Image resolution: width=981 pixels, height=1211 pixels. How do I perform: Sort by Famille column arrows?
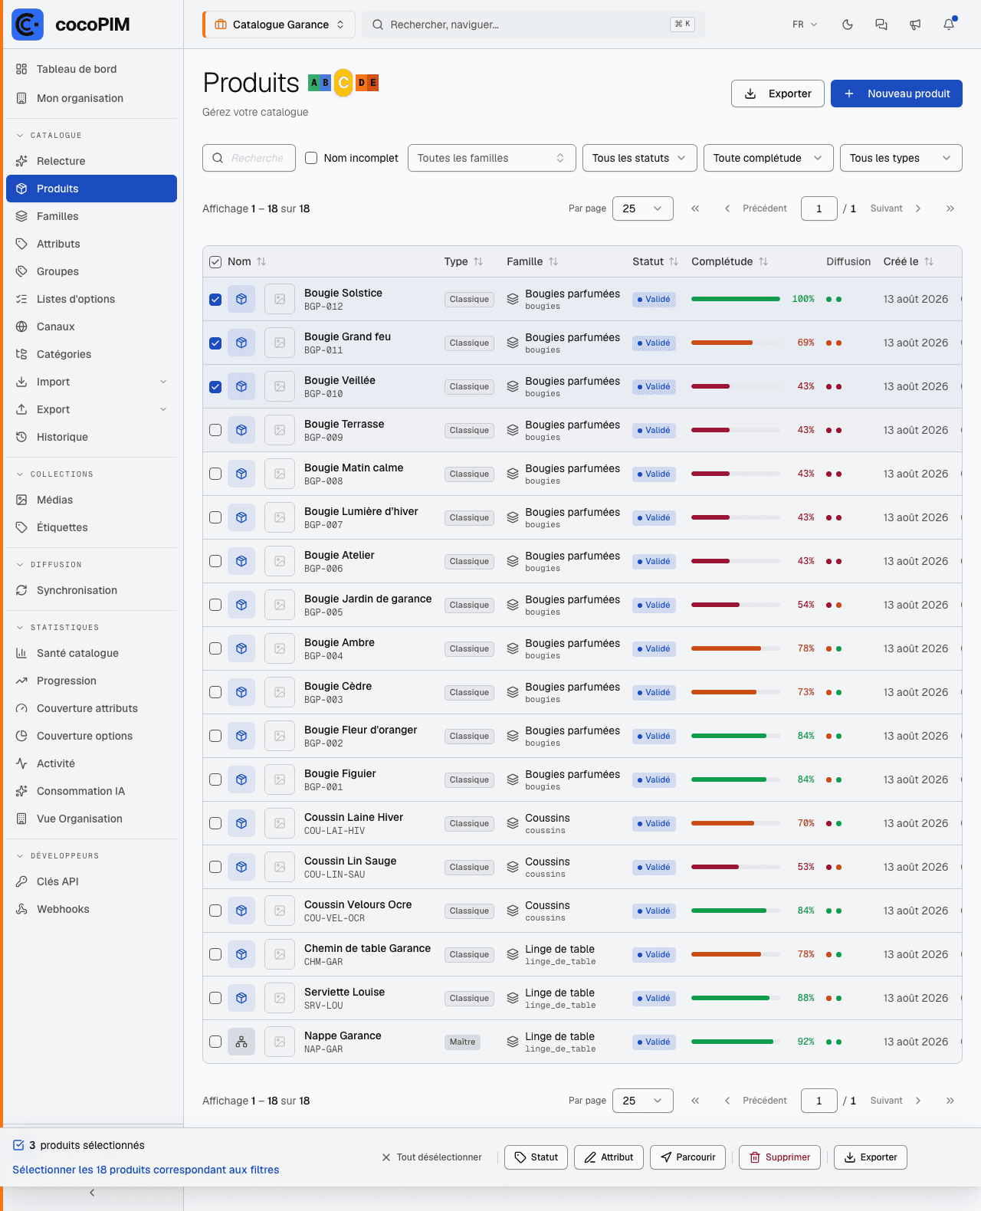pyautogui.click(x=553, y=261)
